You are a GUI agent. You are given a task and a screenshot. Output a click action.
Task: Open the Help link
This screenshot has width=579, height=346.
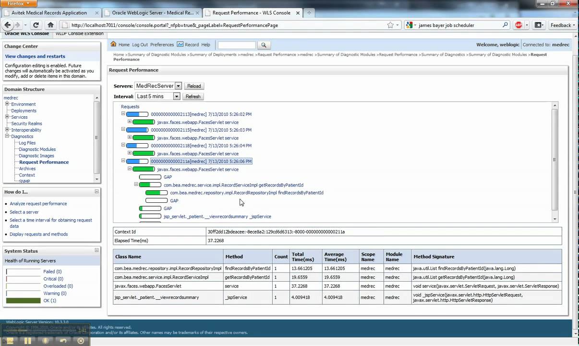coord(205,45)
